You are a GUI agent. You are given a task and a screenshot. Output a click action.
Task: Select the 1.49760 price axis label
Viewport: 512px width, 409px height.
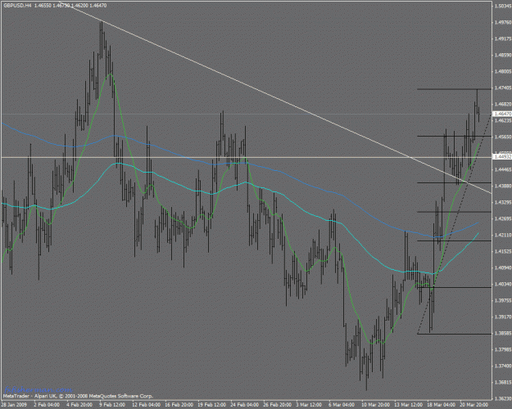coord(503,23)
